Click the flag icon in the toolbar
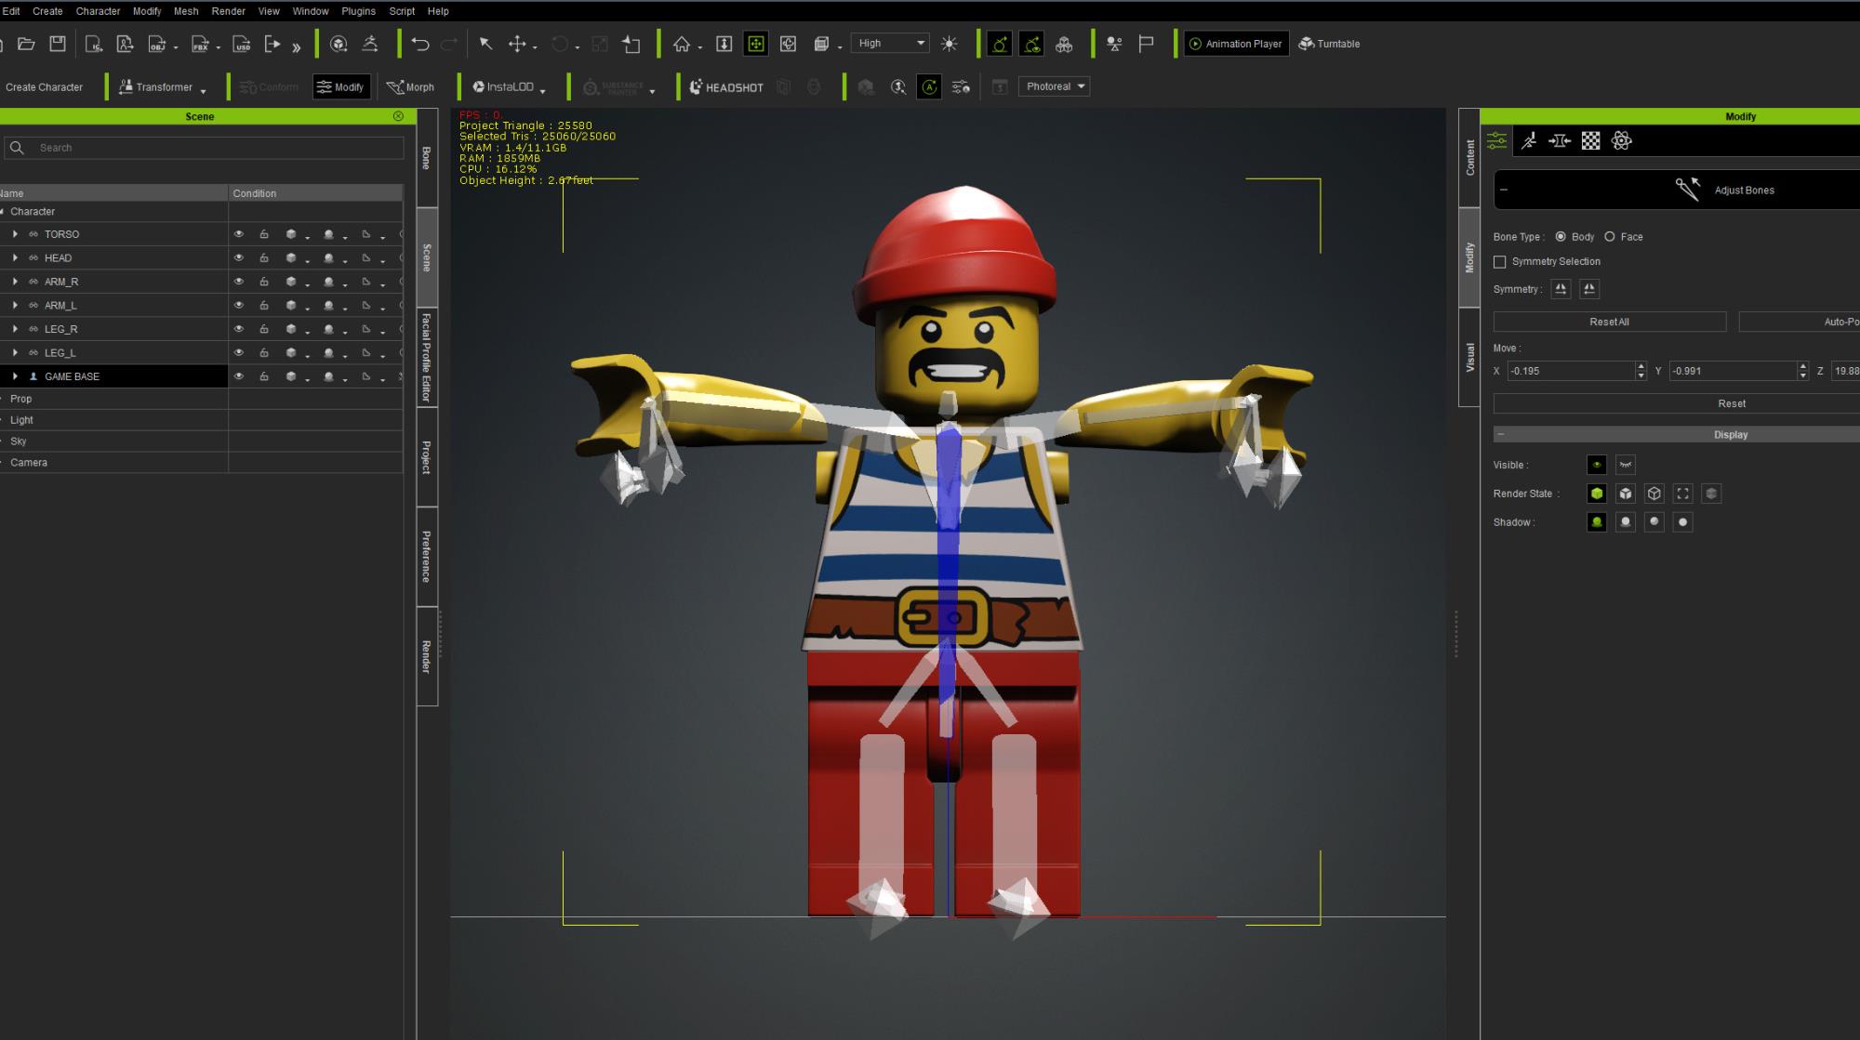 (1146, 44)
